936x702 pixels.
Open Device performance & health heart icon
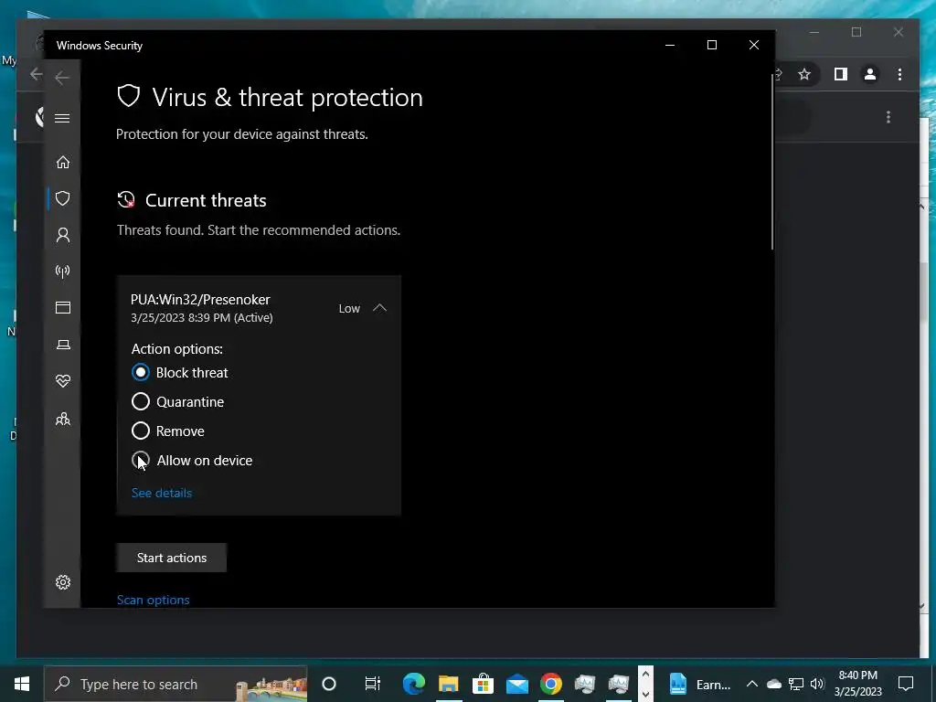pos(63,381)
